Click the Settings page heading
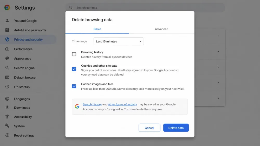Screen dimensions: 260x146 (25, 8)
